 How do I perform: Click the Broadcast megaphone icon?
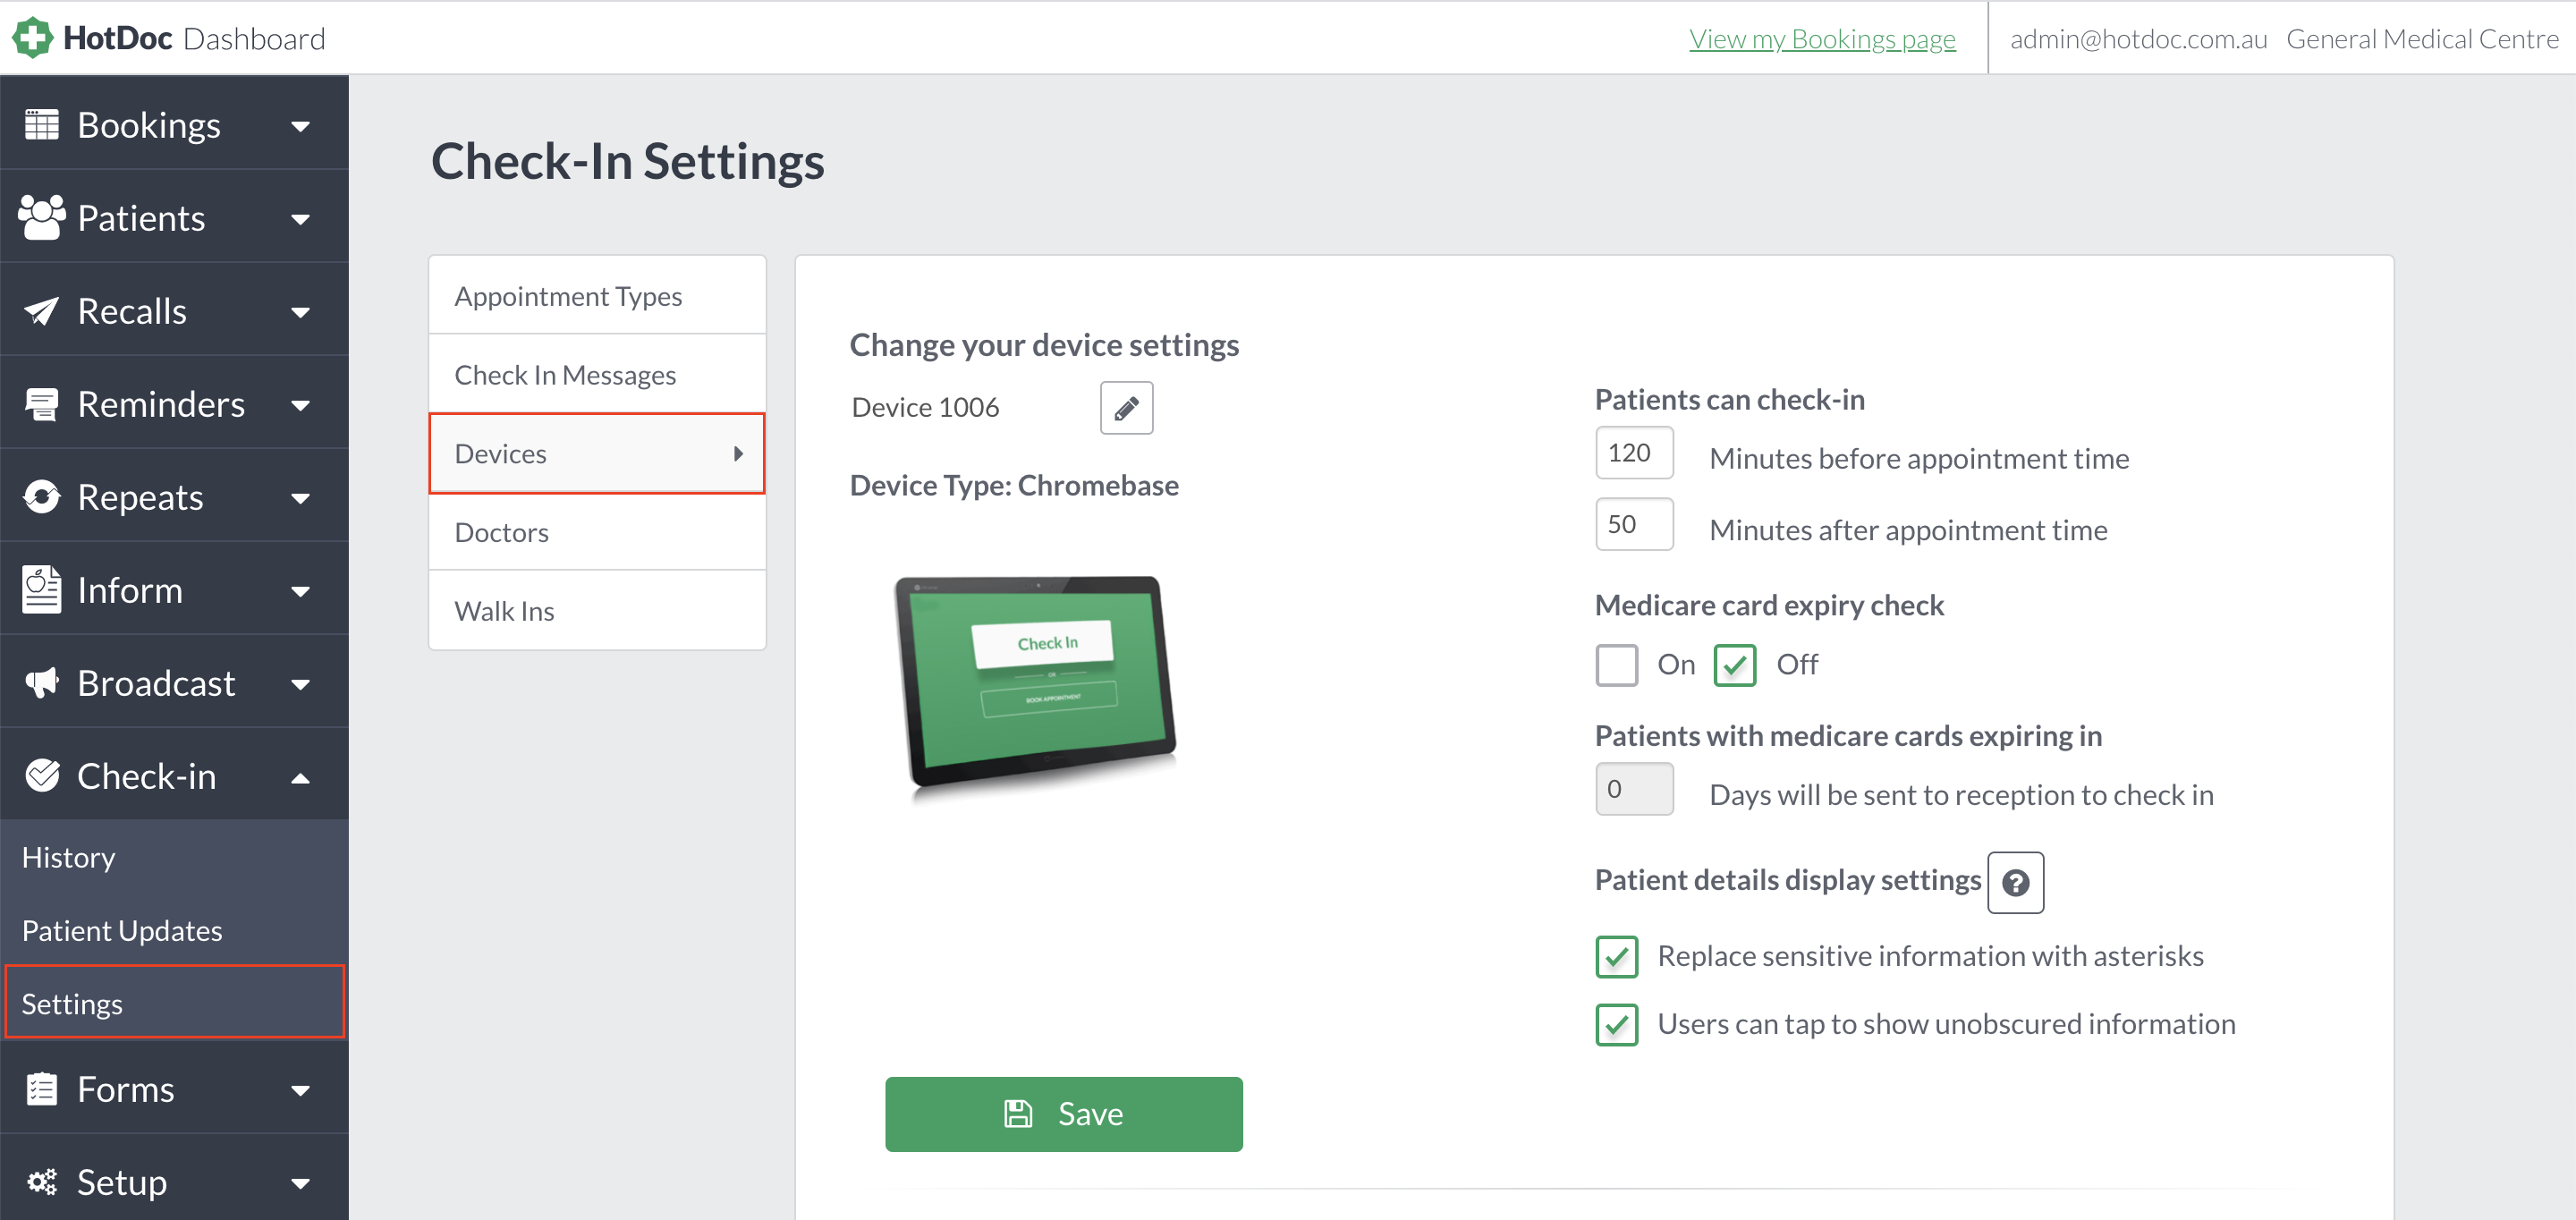42,683
